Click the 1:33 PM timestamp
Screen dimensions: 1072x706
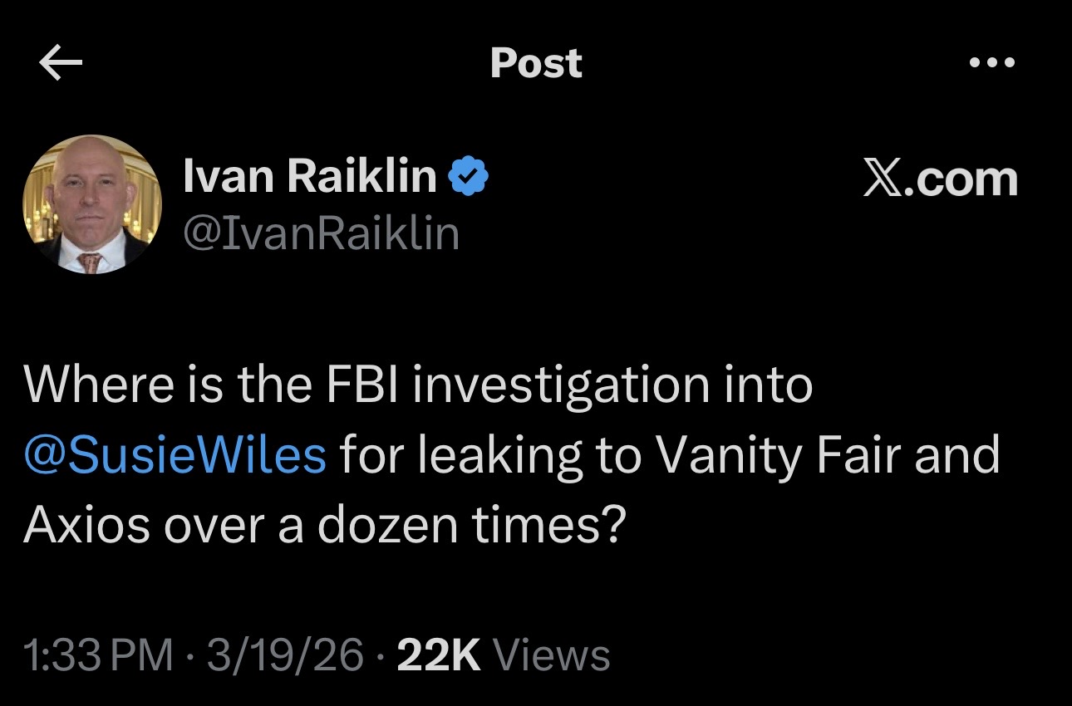tap(99, 655)
